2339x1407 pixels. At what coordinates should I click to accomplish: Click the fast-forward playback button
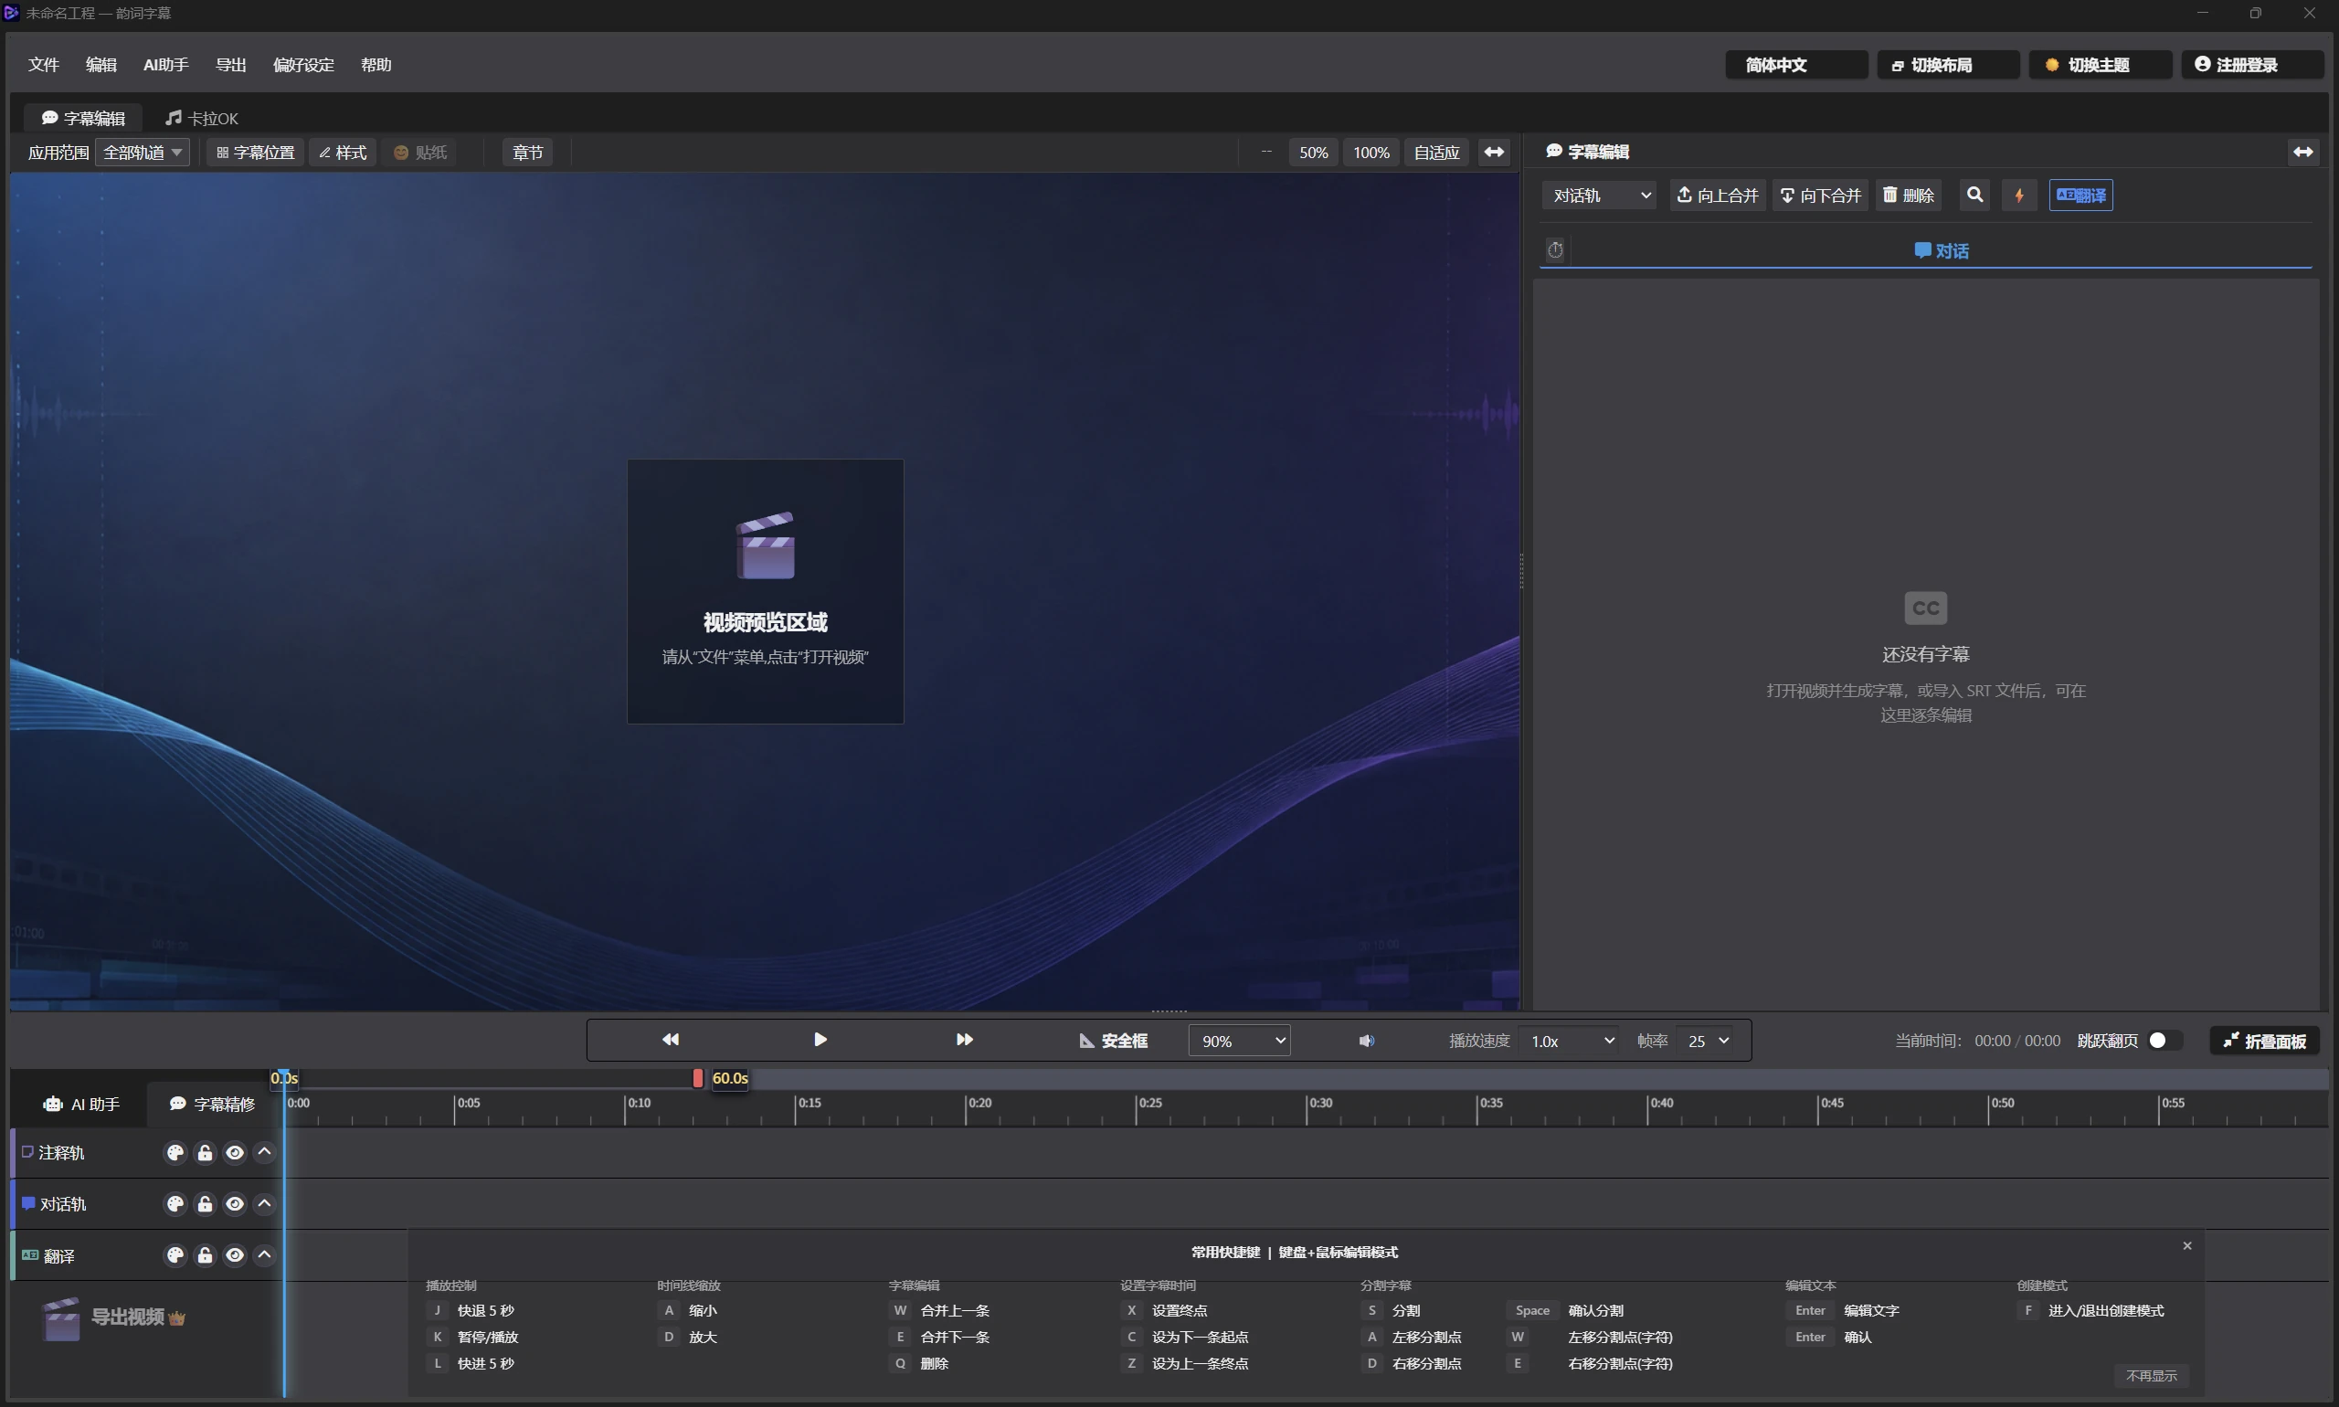click(x=964, y=1040)
